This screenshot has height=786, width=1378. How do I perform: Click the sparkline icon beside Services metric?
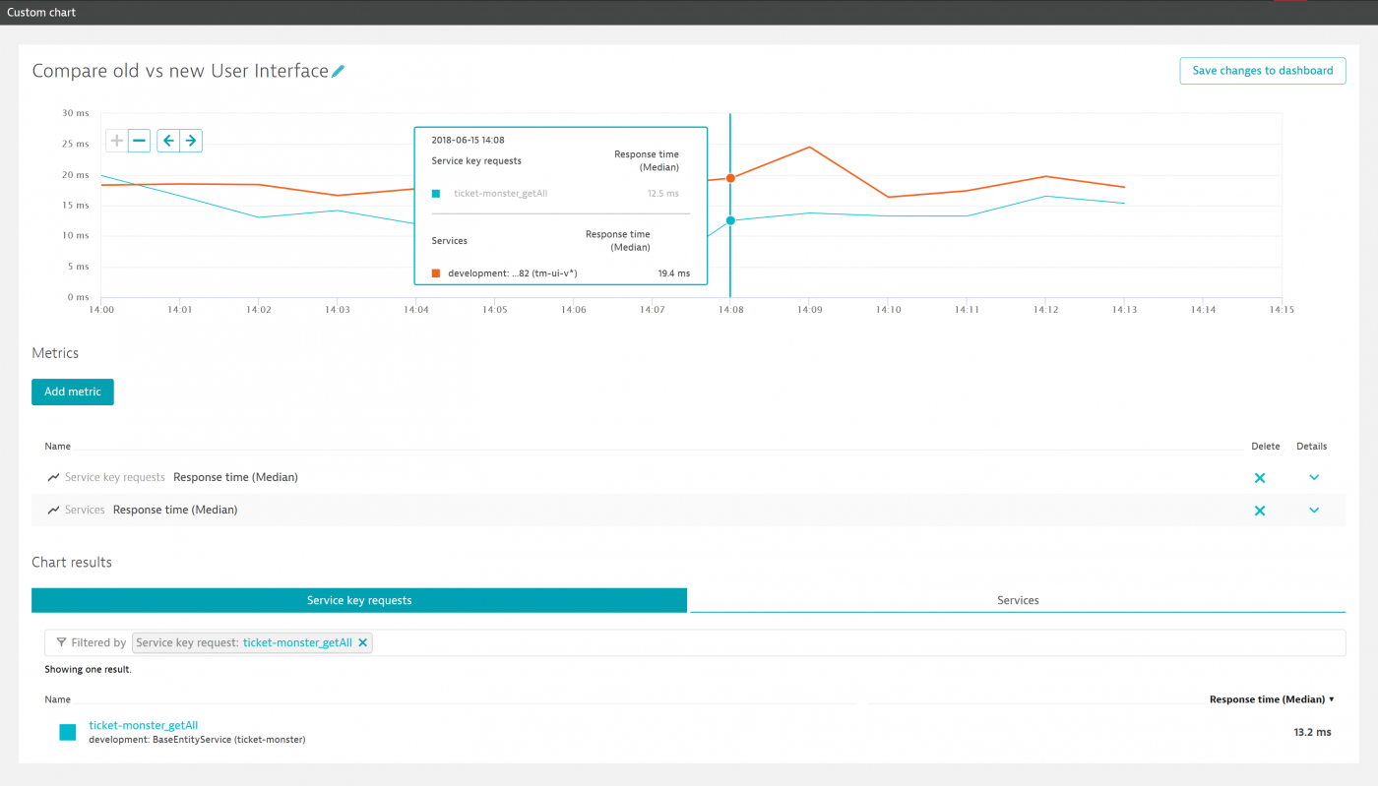coord(52,510)
